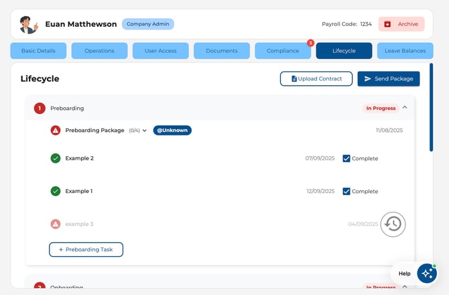This screenshot has height=295, width=449.
Task: Click the green check icon beside Example 1
Action: (56, 191)
